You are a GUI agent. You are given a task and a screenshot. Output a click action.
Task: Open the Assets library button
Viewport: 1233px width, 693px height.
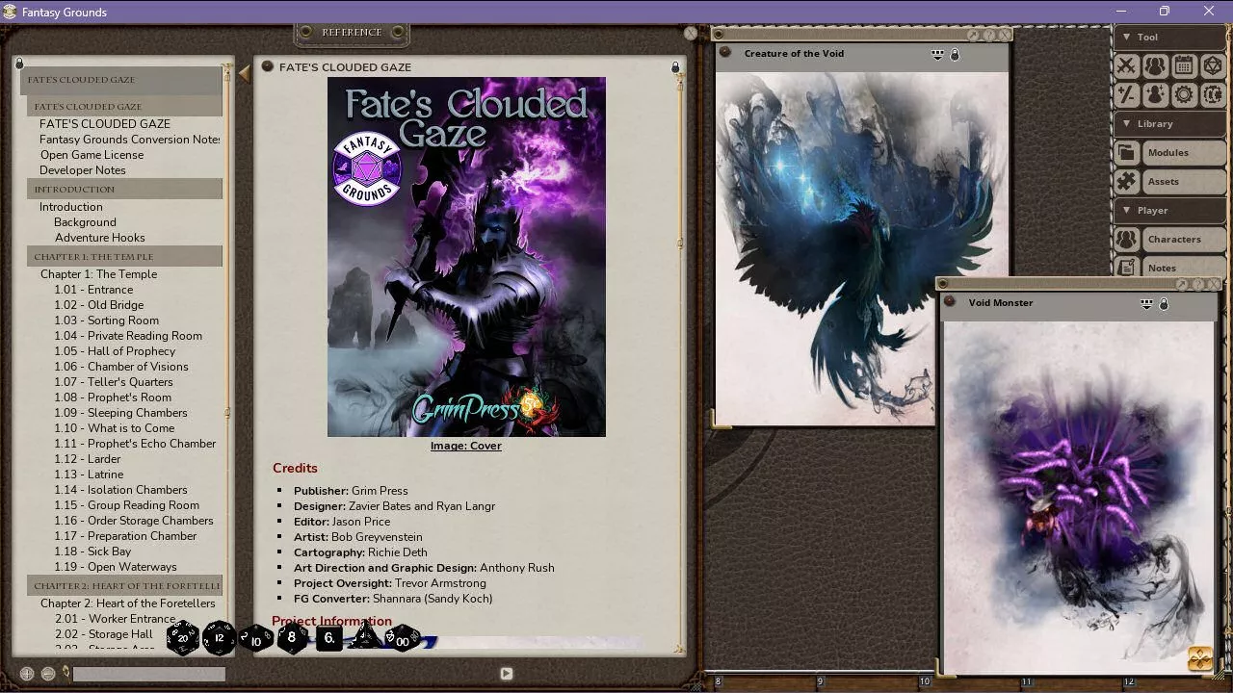1184,182
